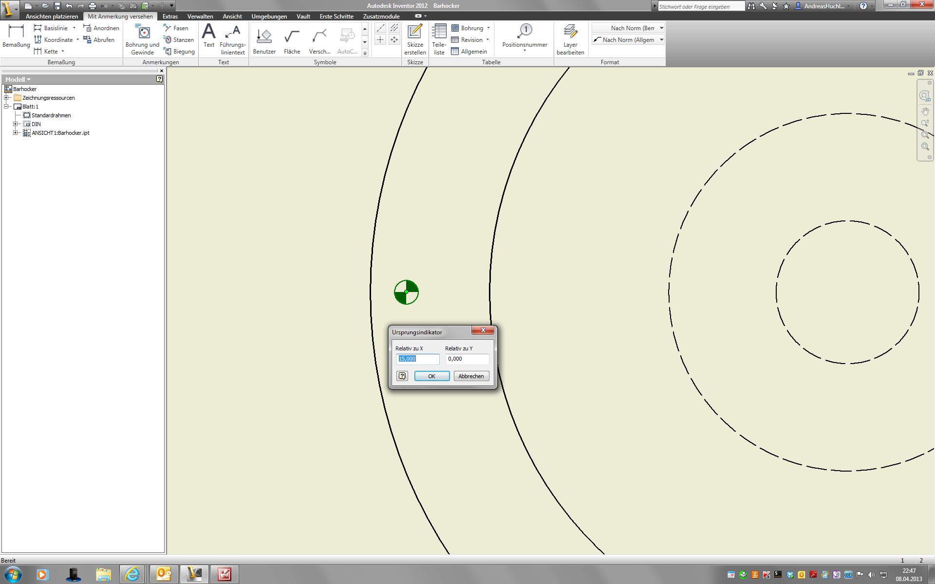This screenshot has height=584, width=935.
Task: Open the Nach Norm (Allgem style dropdown
Action: [x=661, y=40]
